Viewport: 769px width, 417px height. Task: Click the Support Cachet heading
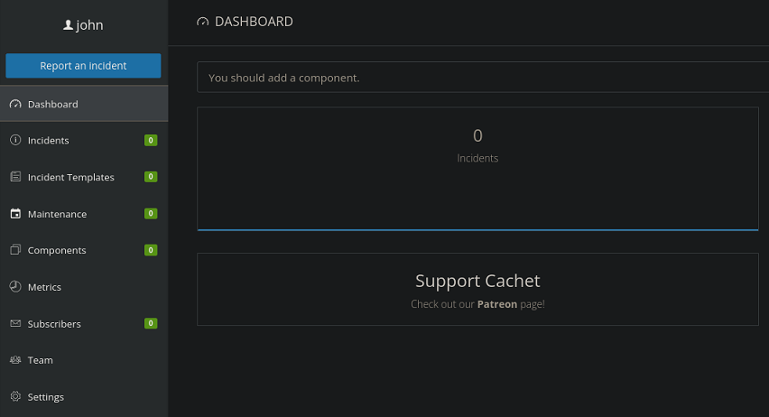pos(477,282)
